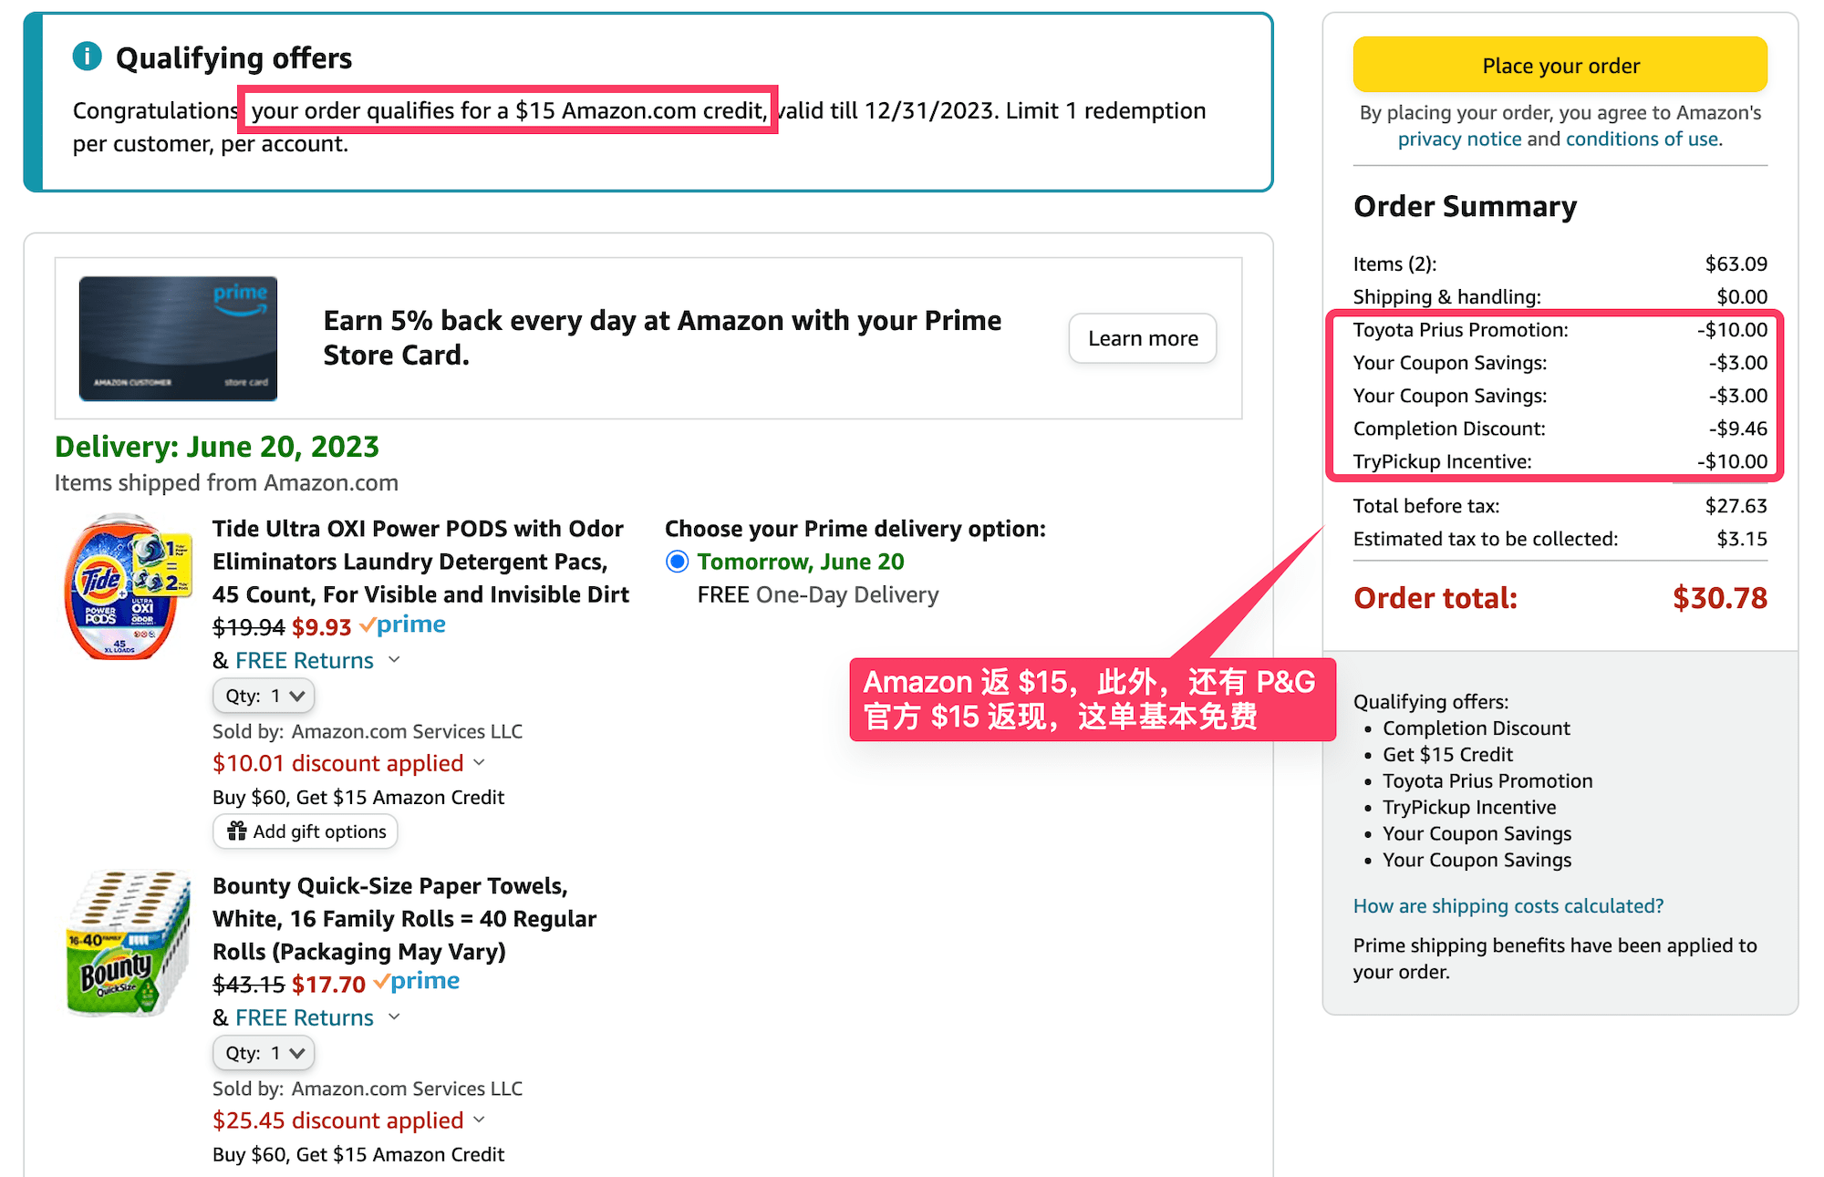Expand the $25.45 discount applied details
Screen dimensions: 1824x1177
point(481,1120)
